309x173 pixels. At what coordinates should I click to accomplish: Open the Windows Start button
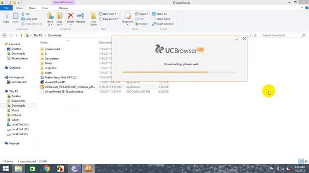(x=5, y=169)
